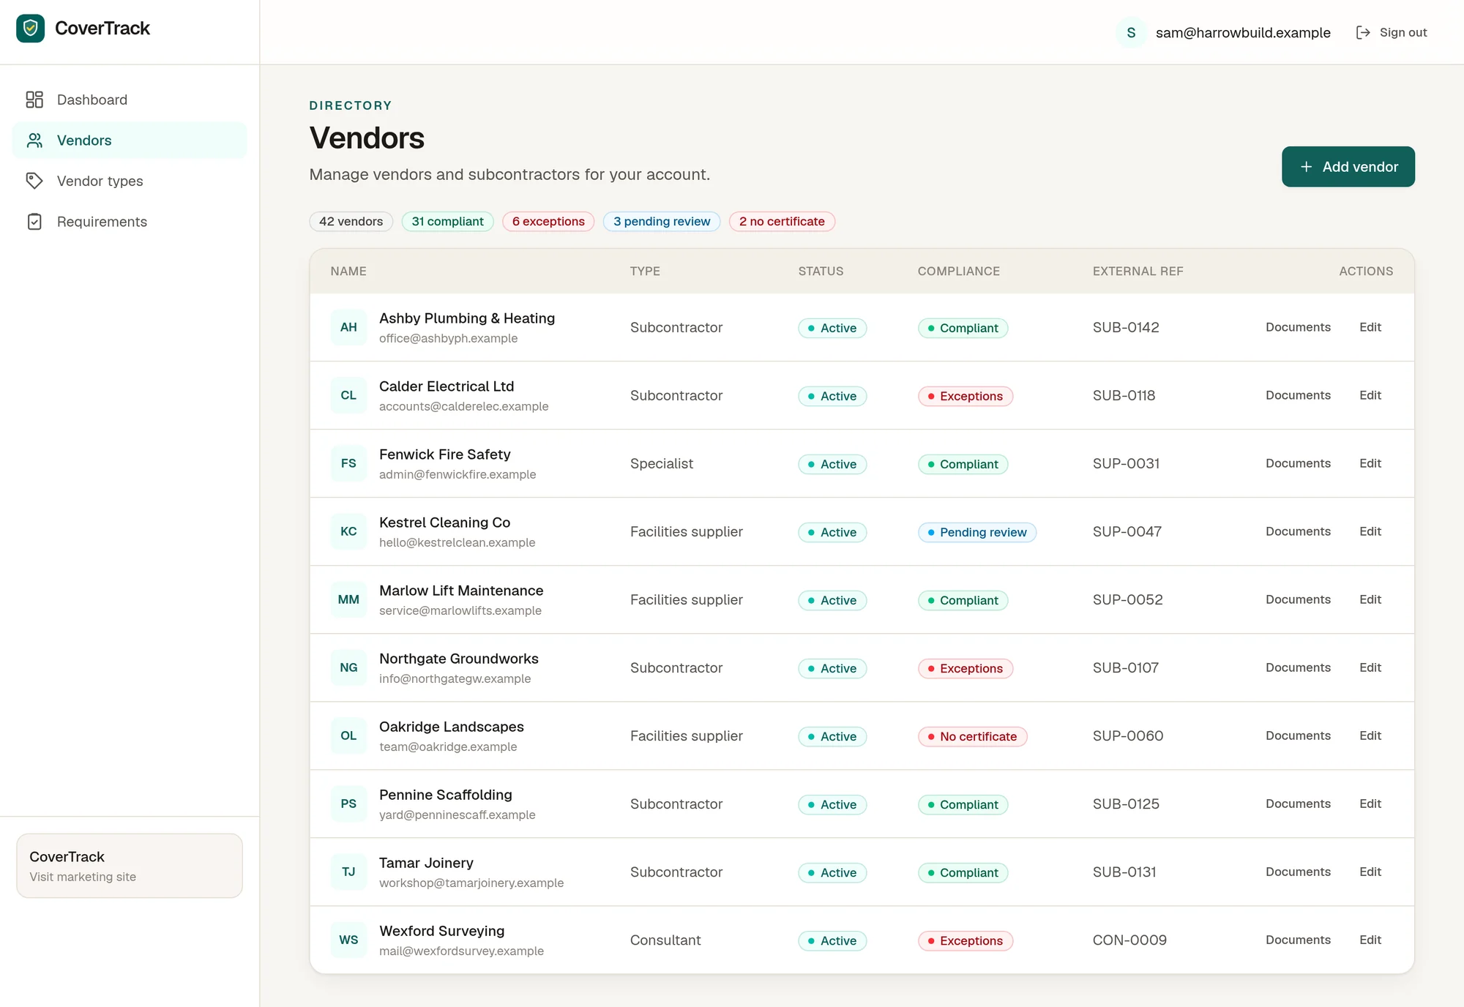Click the COMPLIANCE column header
Image resolution: width=1464 pixels, height=1007 pixels.
point(958,271)
